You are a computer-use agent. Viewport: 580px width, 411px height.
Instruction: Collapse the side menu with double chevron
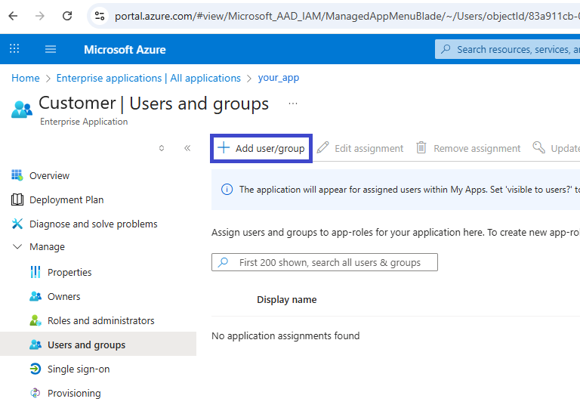pos(187,148)
